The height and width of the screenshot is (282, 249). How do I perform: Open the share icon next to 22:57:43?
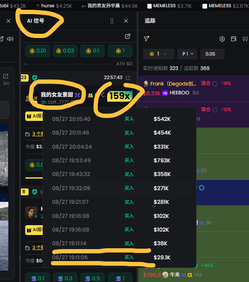(128, 78)
